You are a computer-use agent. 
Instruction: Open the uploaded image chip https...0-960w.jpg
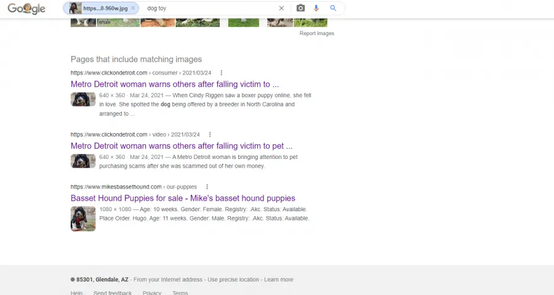point(101,8)
